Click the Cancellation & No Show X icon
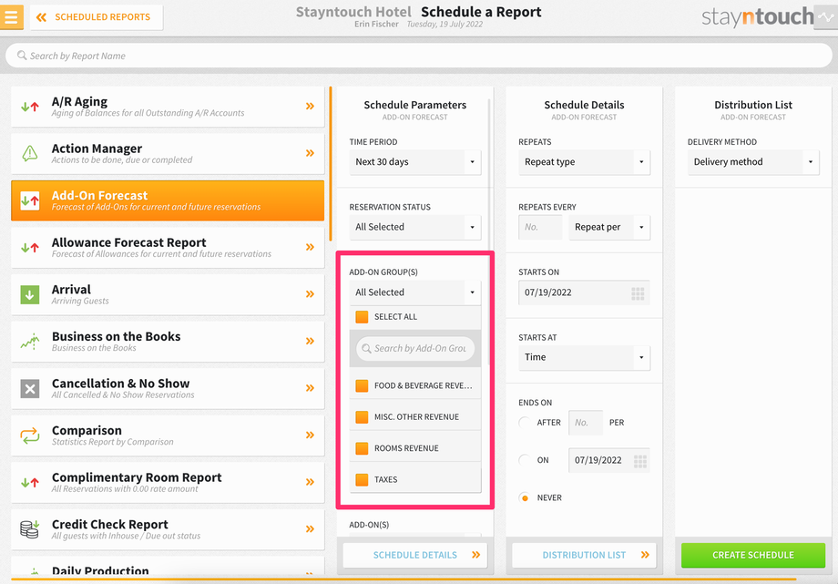This screenshot has height=584, width=838. pyautogui.click(x=30, y=388)
